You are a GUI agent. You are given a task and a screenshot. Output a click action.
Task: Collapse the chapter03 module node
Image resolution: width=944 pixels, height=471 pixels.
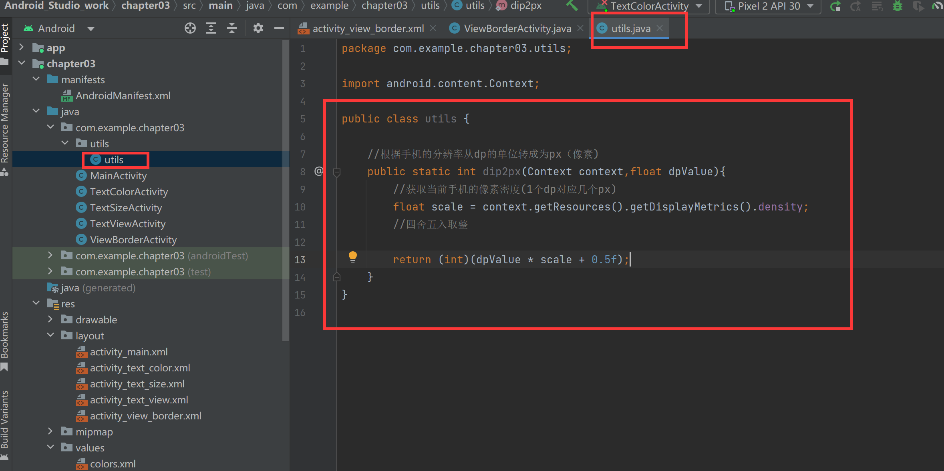click(x=22, y=63)
